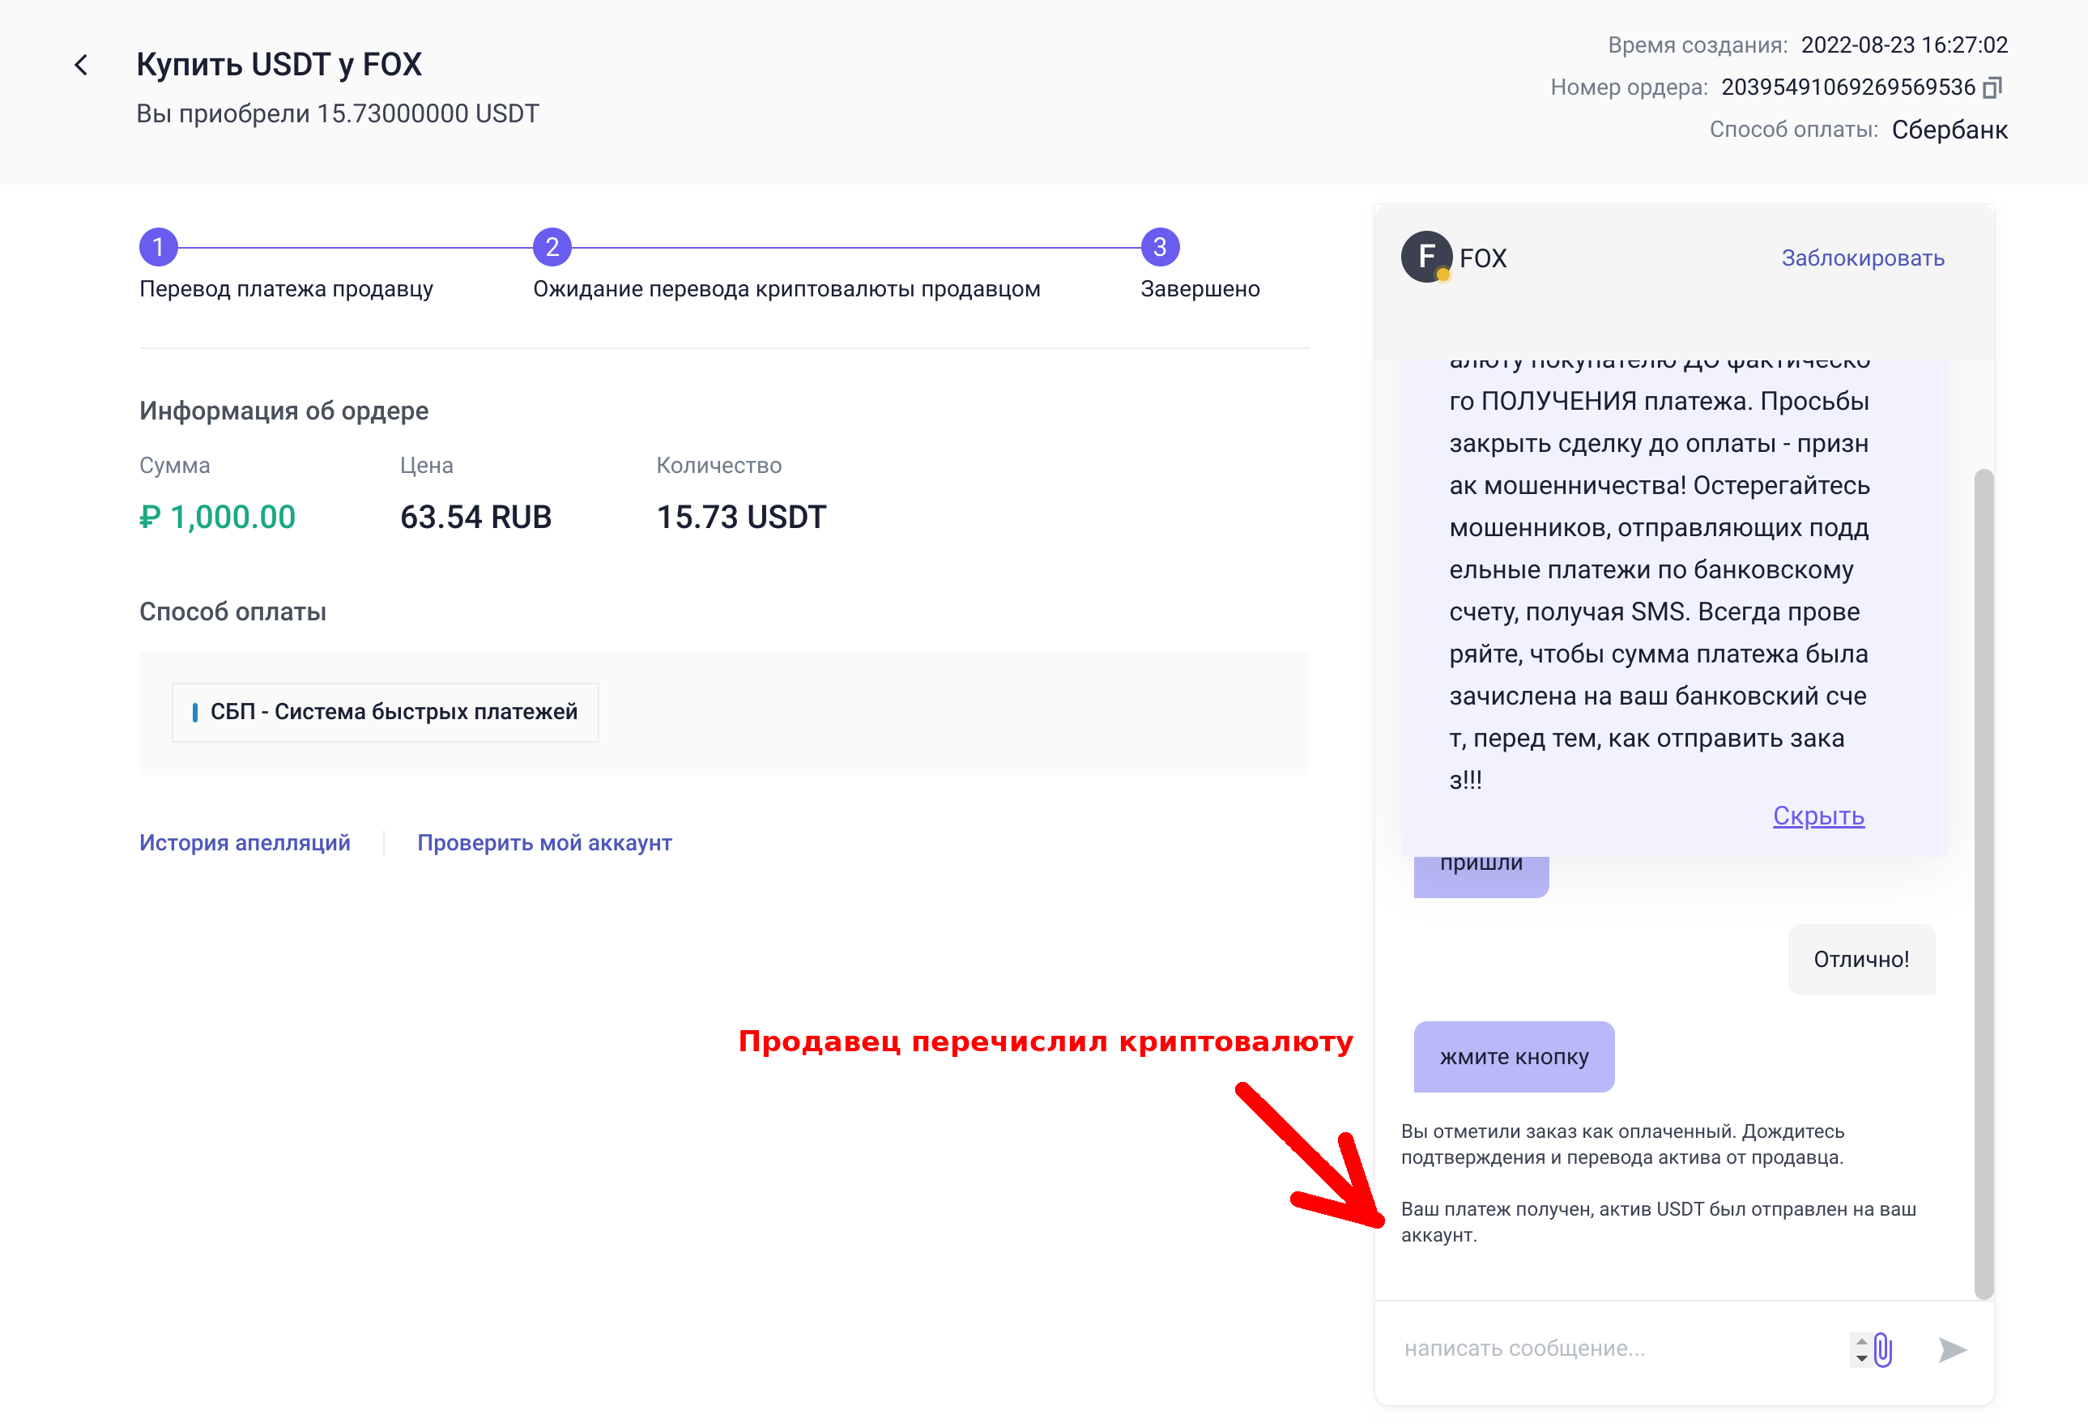Viewport: 2088px width, 1427px height.
Task: Click the step 3 Завершено circle
Action: [1159, 247]
